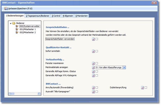Collapse the Bediener tree node
This screenshot has height=105, width=161.
(x=10, y=23)
